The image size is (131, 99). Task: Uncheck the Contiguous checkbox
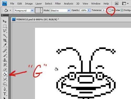pyautogui.click(x=122, y=10)
